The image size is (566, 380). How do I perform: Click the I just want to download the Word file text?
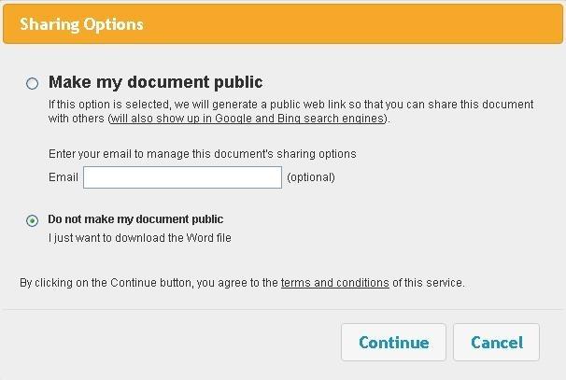(140, 238)
